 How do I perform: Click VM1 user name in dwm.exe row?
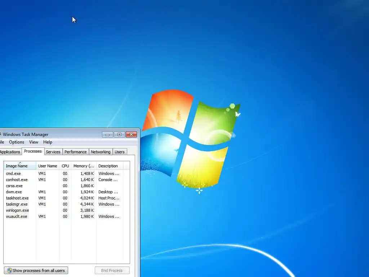42,192
